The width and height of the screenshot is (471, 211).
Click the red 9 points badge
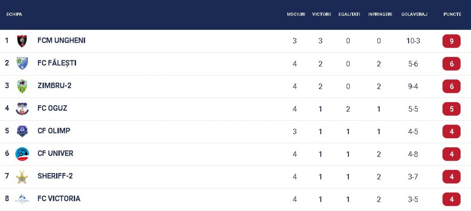[451, 41]
